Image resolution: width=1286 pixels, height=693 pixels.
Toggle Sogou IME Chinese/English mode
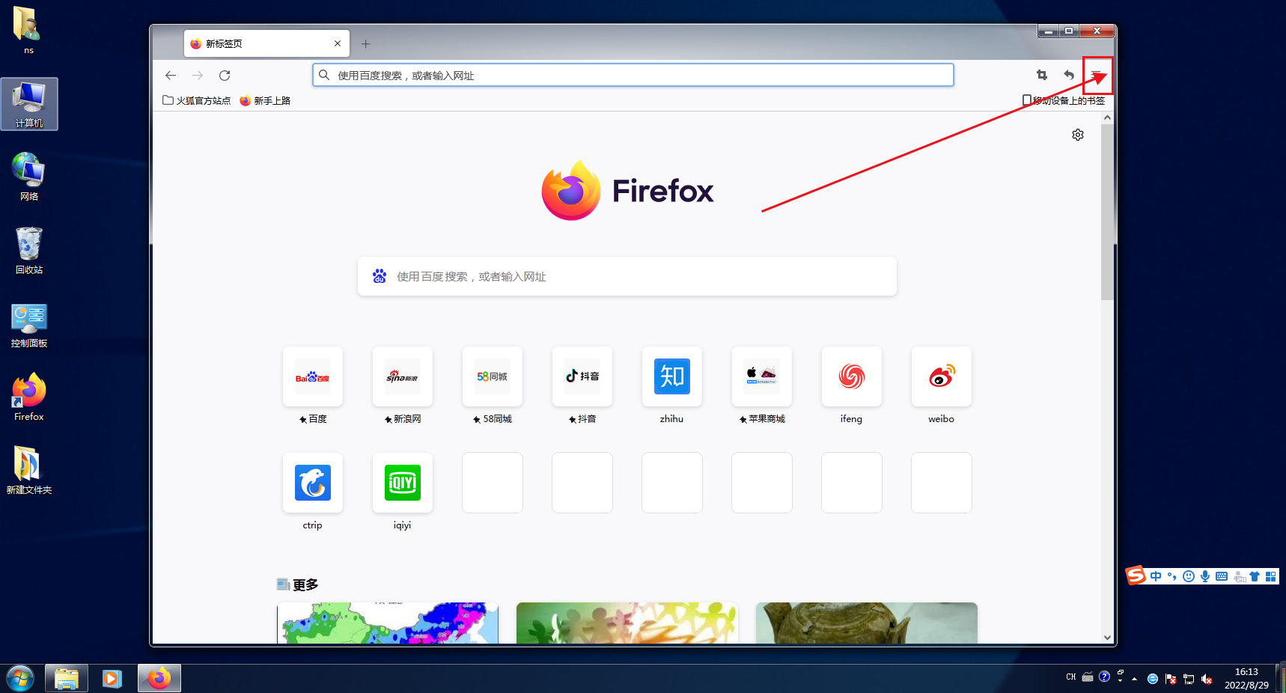pyautogui.click(x=1156, y=576)
